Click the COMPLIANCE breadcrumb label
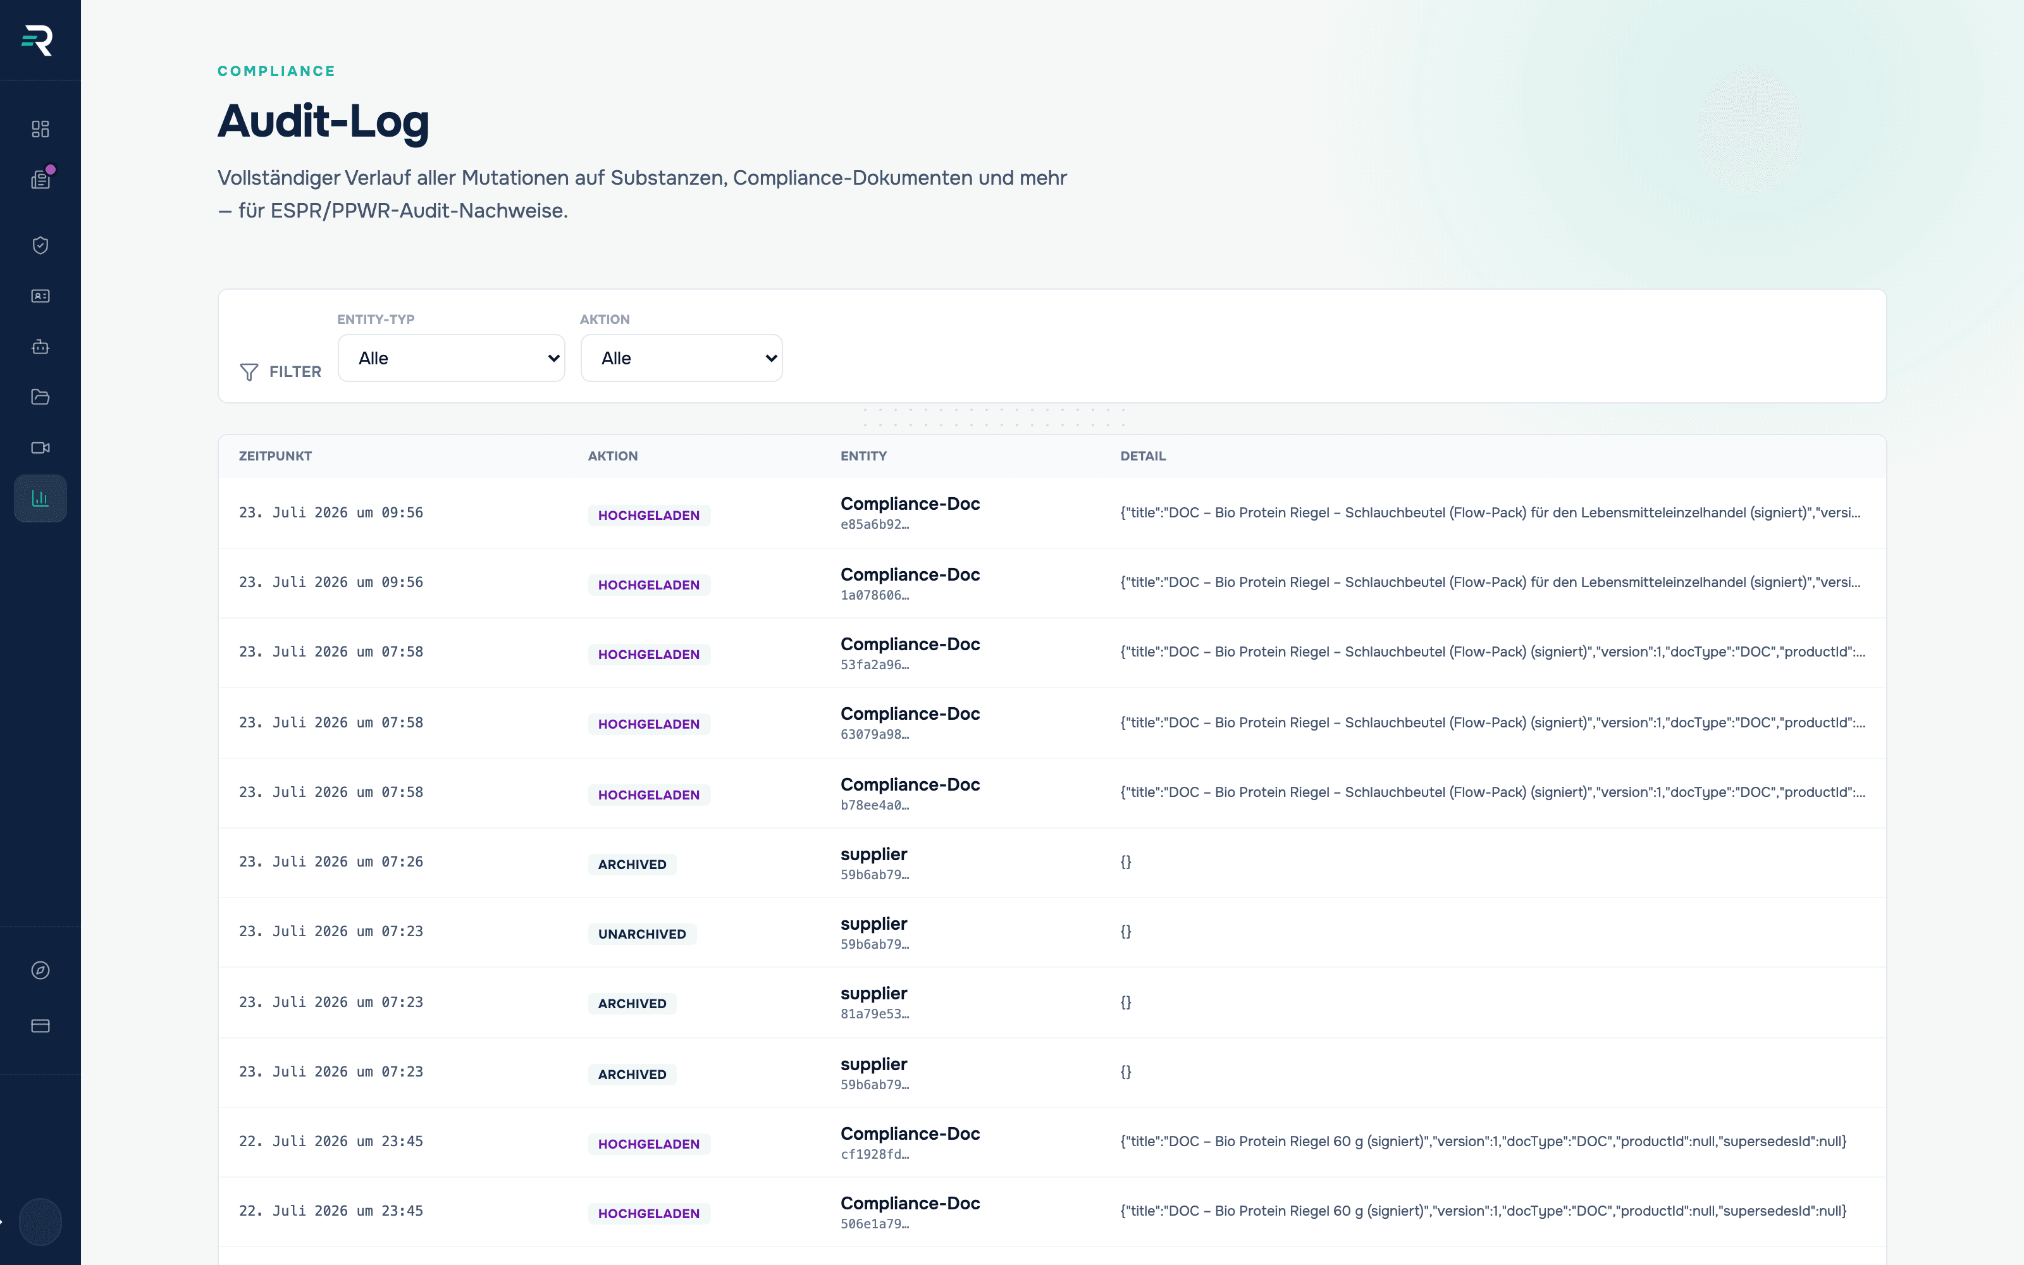The image size is (2024, 1265). [x=277, y=71]
